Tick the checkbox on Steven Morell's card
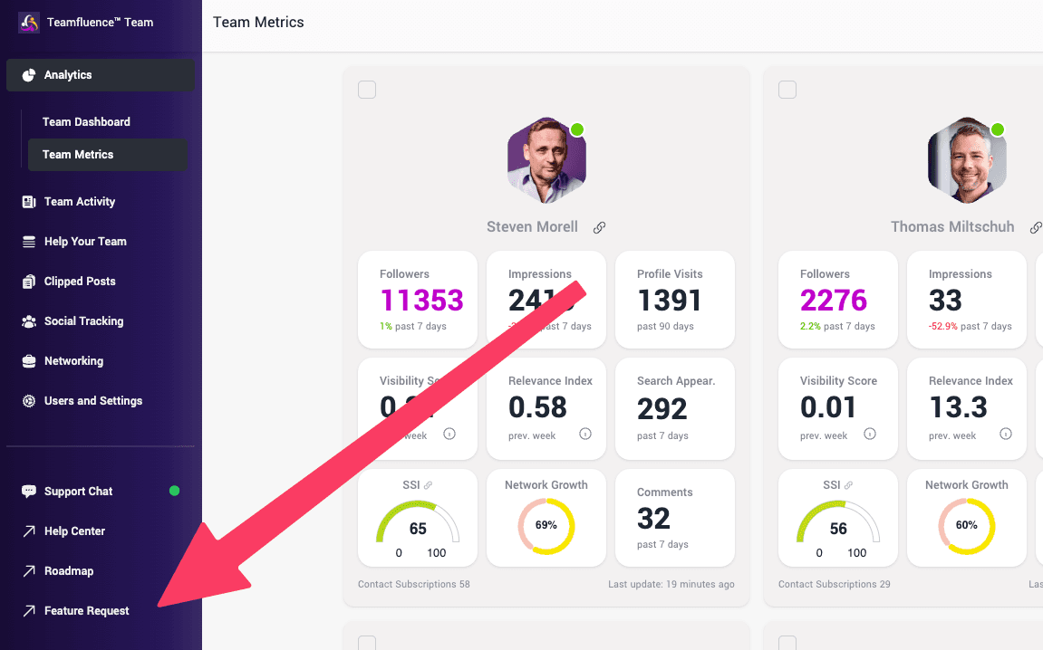1043x650 pixels. [367, 90]
